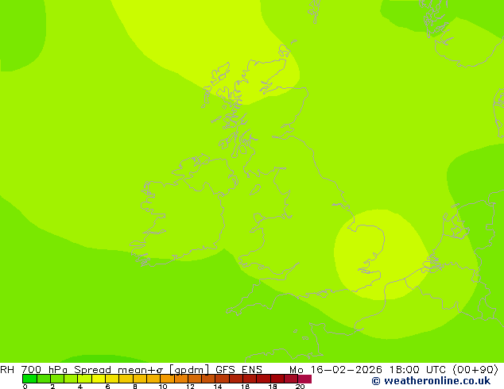Select the lime swatch for values 4–5
504x389 pixels.
click(x=84, y=379)
